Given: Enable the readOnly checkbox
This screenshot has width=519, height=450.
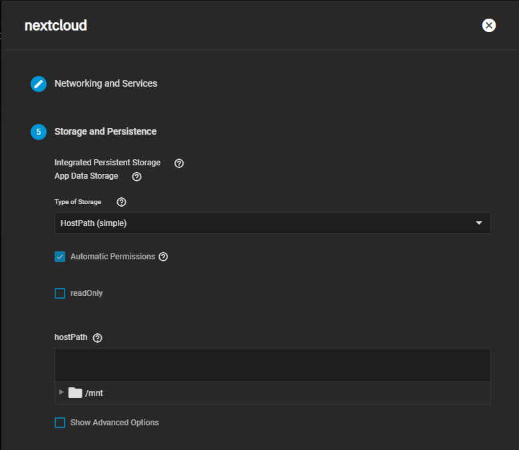Looking at the screenshot, I should 60,293.
